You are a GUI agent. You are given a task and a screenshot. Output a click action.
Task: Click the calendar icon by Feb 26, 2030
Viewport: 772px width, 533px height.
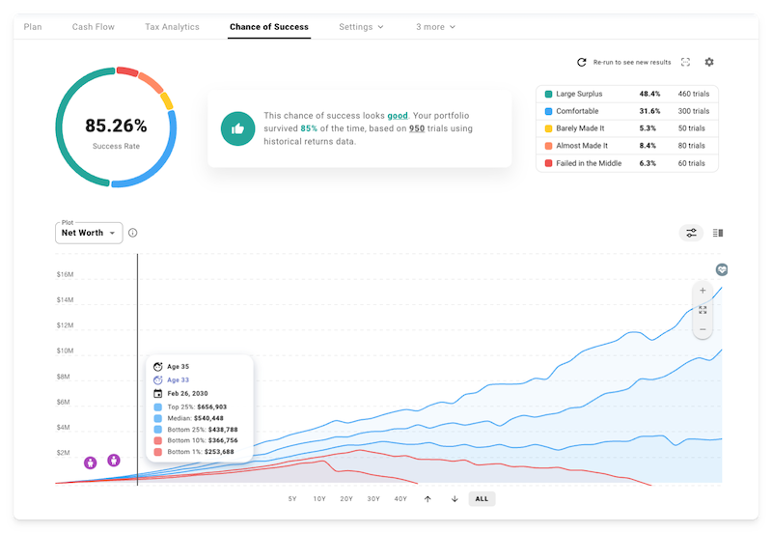point(158,394)
